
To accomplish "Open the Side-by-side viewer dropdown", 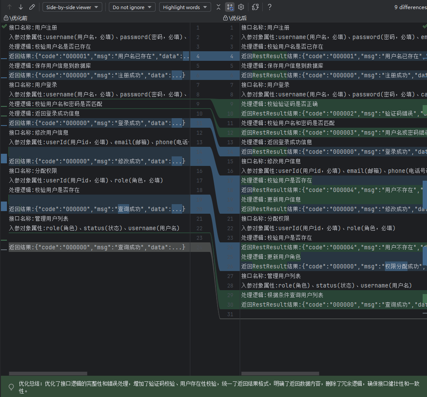I will tap(72, 7).
